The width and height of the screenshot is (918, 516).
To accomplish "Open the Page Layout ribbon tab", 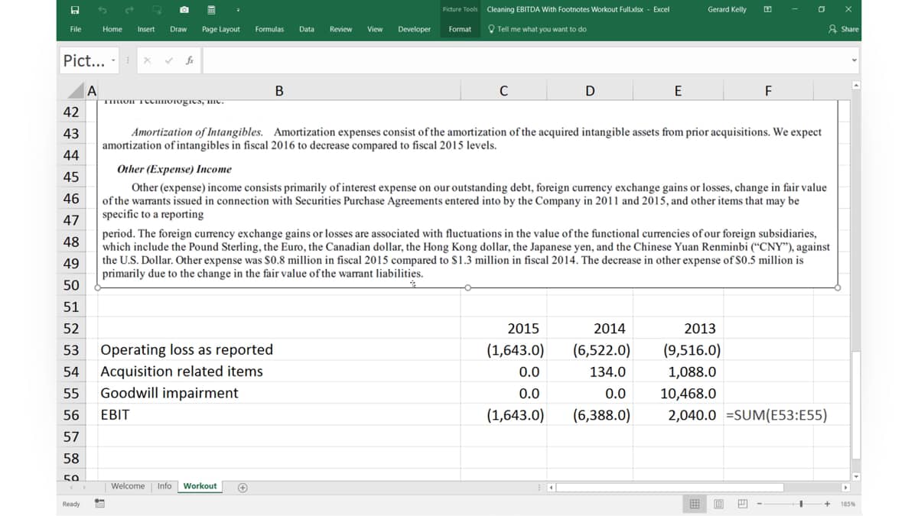I will point(221,29).
